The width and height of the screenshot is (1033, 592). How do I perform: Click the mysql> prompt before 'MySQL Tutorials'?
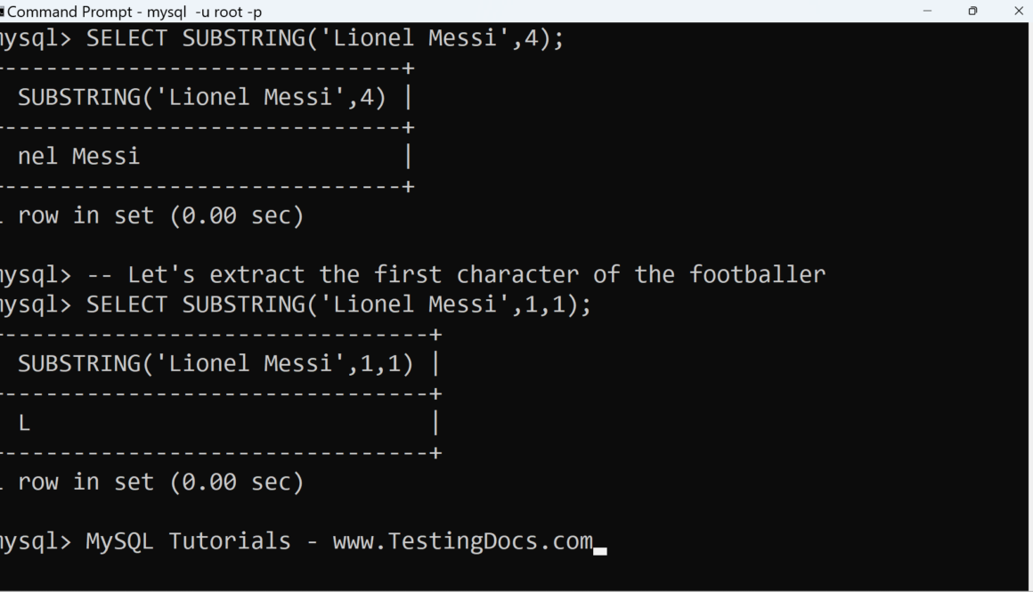tap(34, 541)
